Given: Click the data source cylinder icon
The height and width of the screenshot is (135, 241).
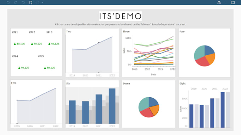Looking at the screenshot, I should pos(31,2).
